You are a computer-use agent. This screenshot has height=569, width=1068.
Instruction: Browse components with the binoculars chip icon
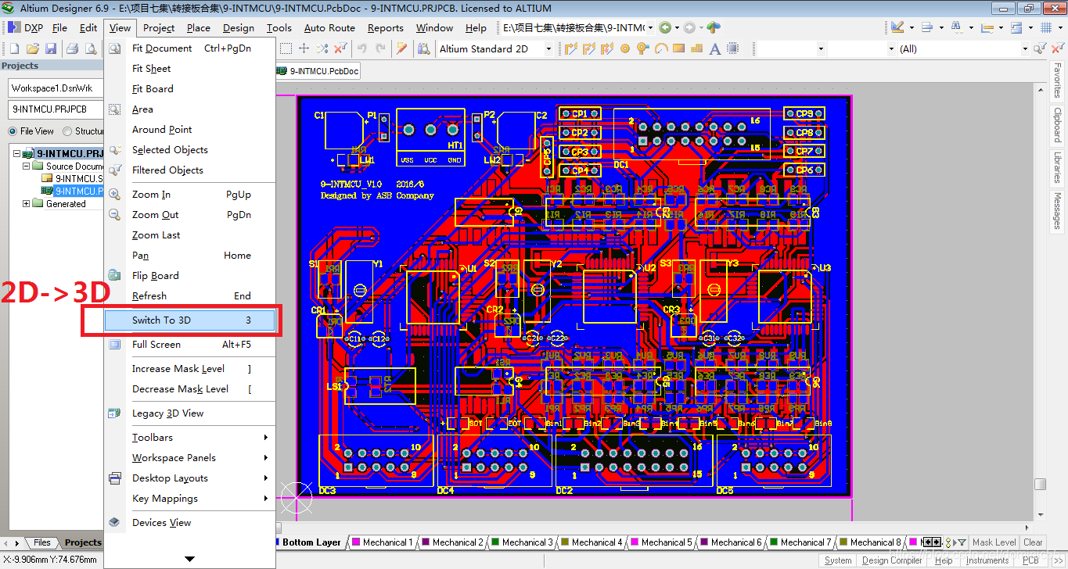click(x=423, y=48)
